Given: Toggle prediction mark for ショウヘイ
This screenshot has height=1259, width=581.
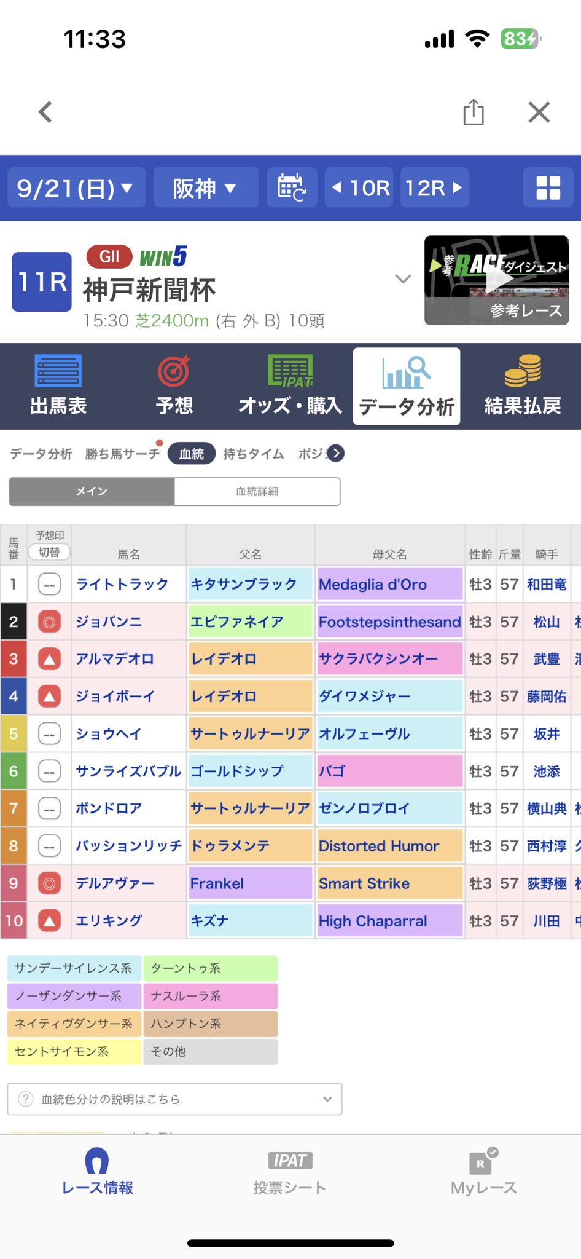Looking at the screenshot, I should pos(49,734).
